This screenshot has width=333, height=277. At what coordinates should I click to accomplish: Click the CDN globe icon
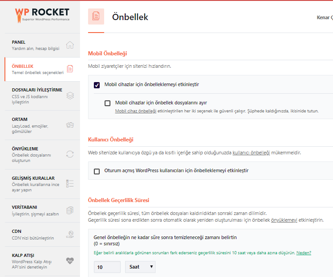click(70, 234)
